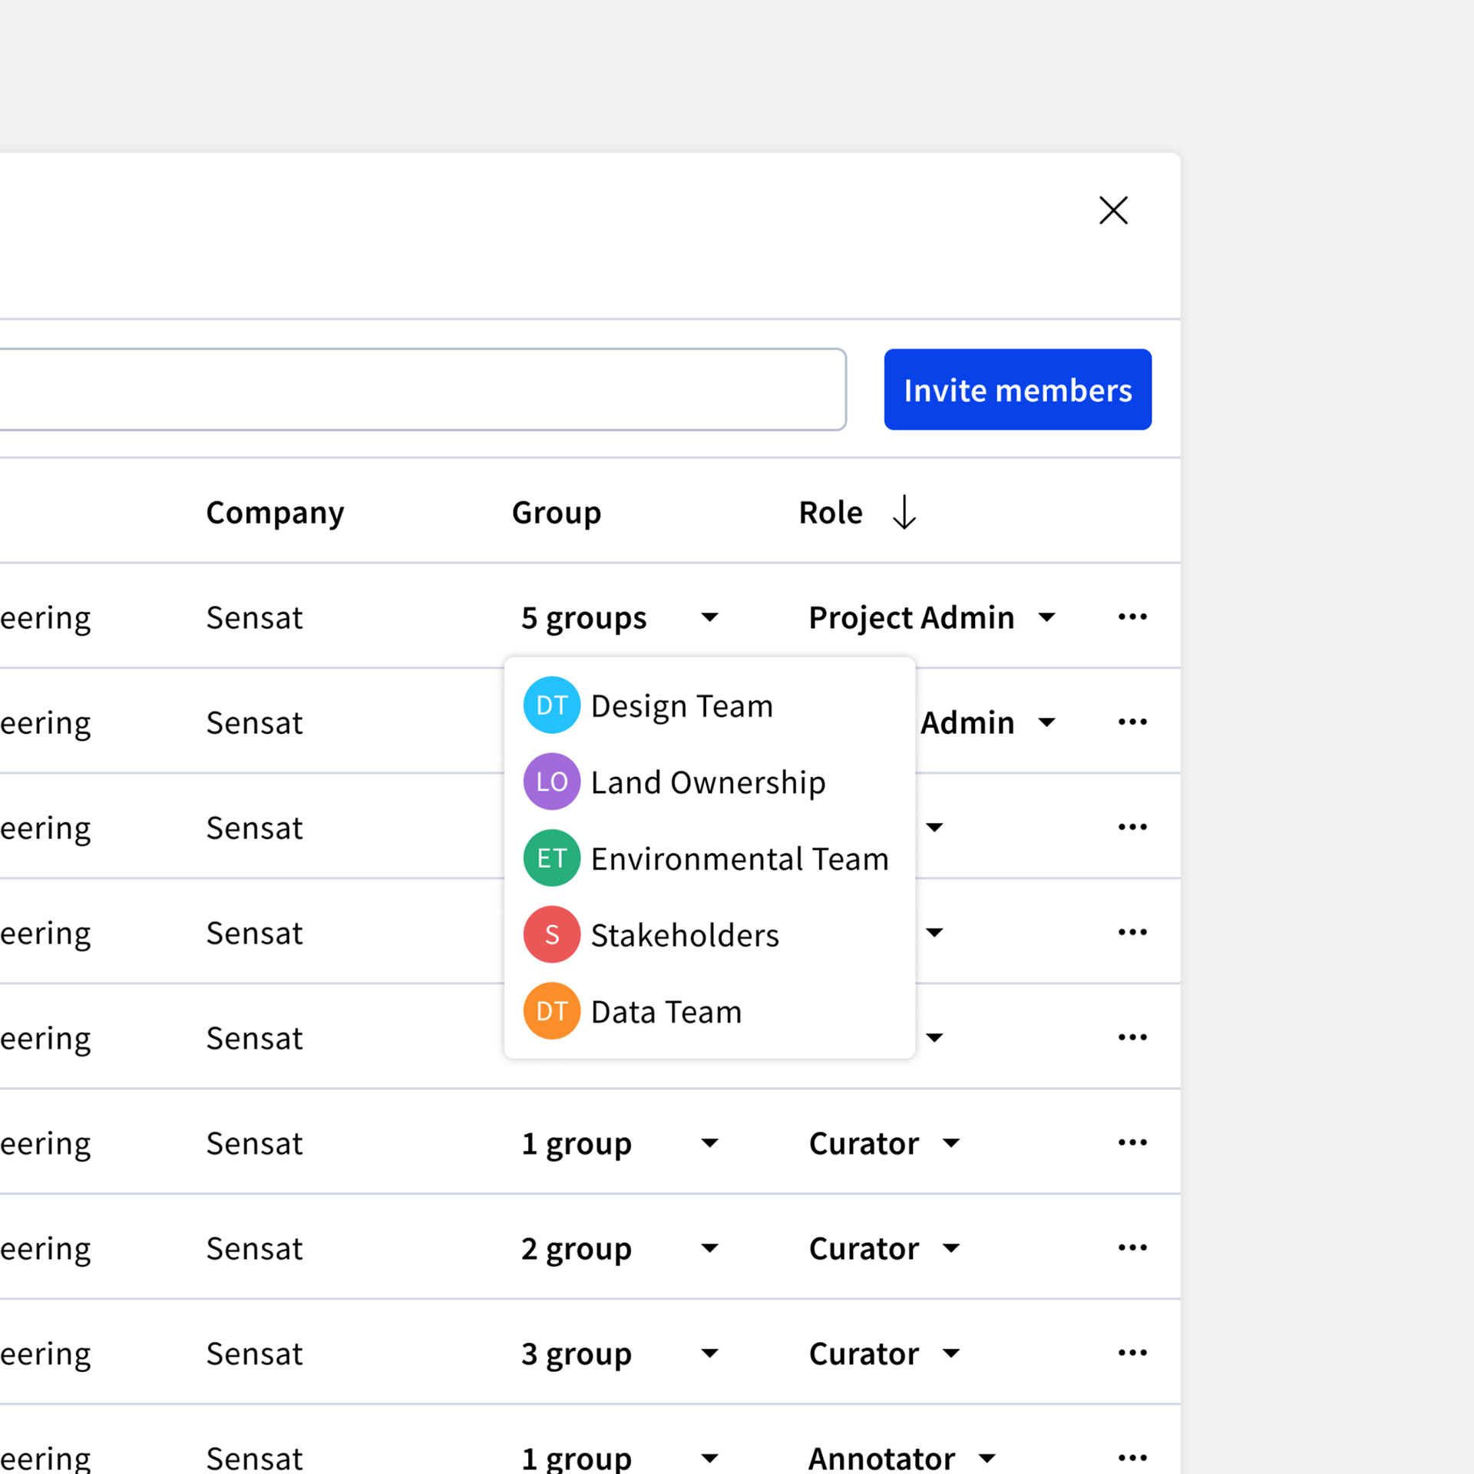
Task: Focus the member search input field
Action: (x=422, y=389)
